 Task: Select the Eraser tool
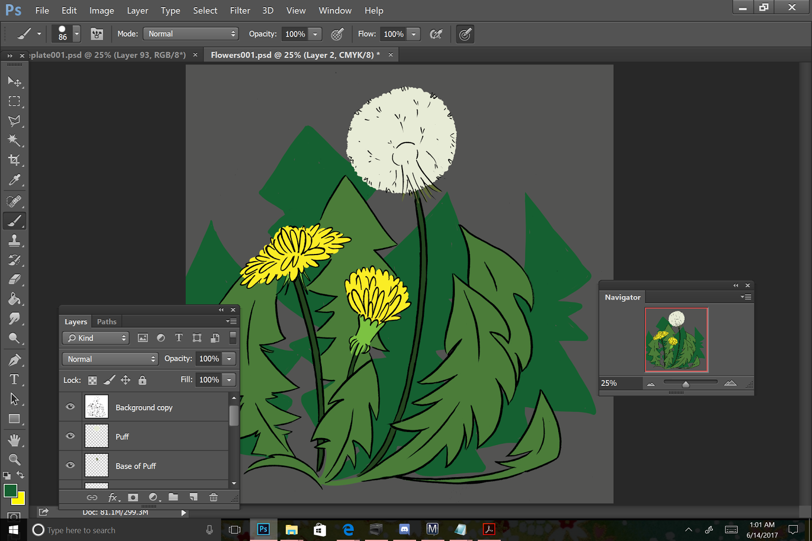click(x=14, y=279)
